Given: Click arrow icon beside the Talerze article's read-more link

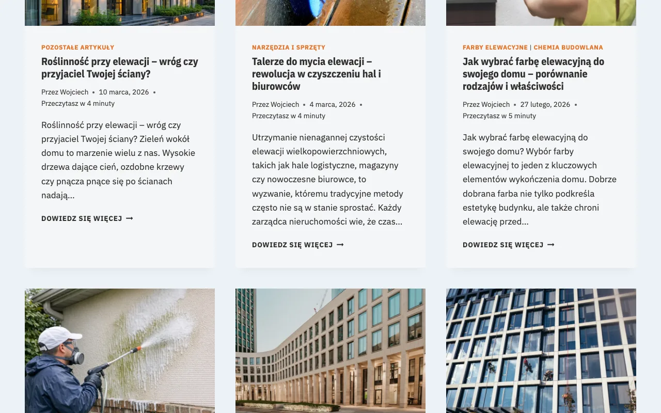Looking at the screenshot, I should [x=340, y=245].
